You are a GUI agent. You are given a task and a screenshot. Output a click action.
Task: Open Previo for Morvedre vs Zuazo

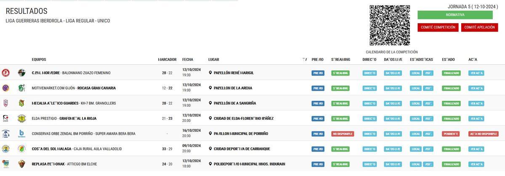pos(318,73)
